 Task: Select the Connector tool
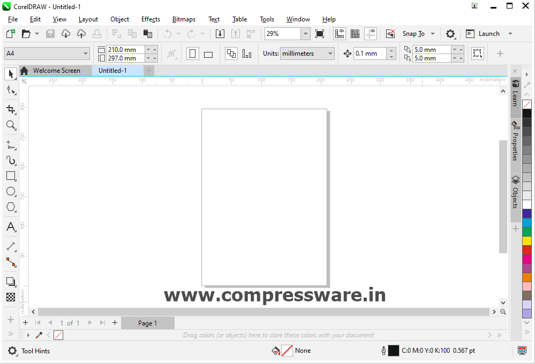(11, 262)
